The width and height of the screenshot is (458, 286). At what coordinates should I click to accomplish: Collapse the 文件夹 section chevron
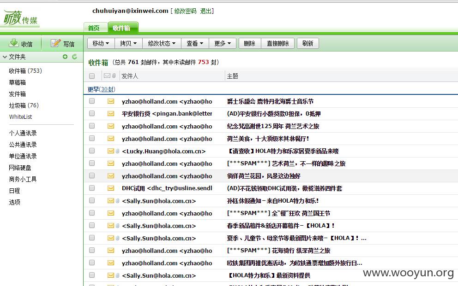[5, 57]
